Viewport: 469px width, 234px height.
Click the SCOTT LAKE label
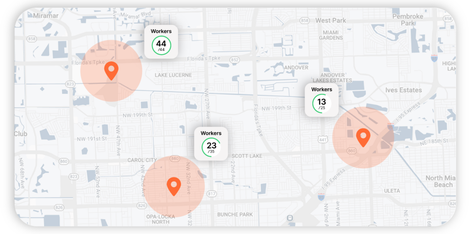pos(247,156)
